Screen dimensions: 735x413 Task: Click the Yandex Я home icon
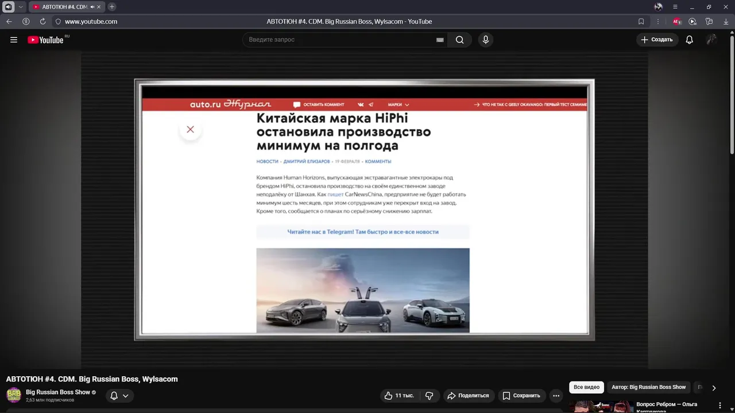[26, 21]
